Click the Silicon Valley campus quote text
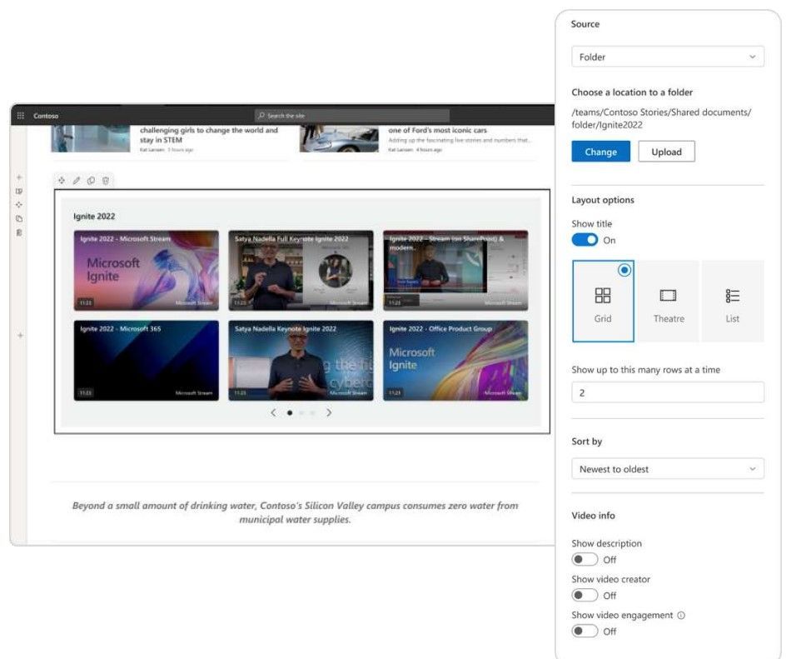 [295, 512]
